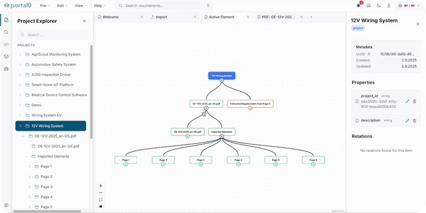Image resolution: width=426 pixels, height=213 pixels.
Task: Expand plus handle under Extracted Requirements node
Action: click(x=250, y=108)
